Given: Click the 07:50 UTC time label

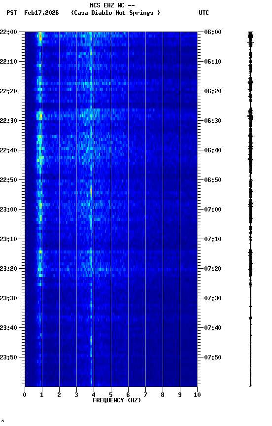Looking at the screenshot, I should [x=213, y=357].
